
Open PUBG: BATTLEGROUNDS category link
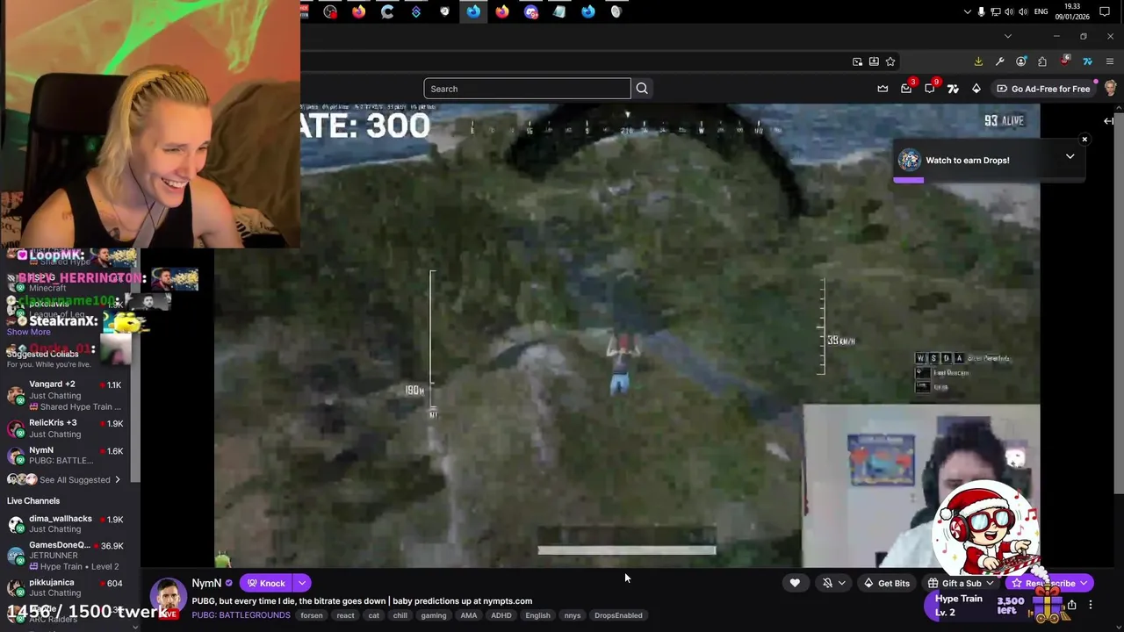[x=241, y=615]
